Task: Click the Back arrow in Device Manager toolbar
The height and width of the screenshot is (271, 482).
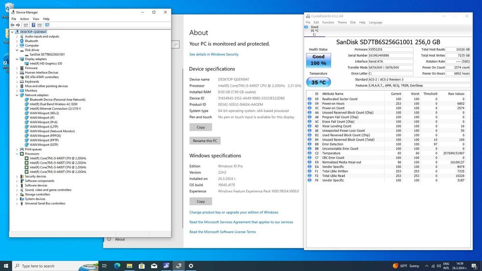Action: click(13, 25)
